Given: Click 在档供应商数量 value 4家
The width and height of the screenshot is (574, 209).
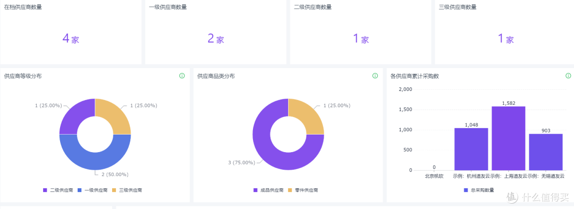Looking at the screenshot, I should pyautogui.click(x=71, y=38).
